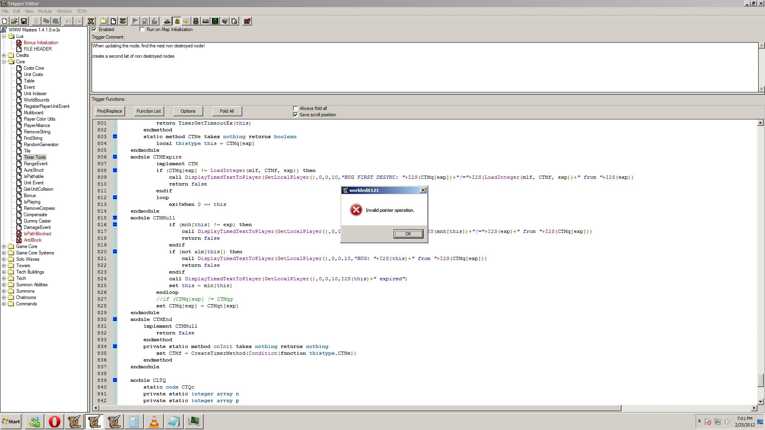Click the Cut scissors icon
Viewport: 765px width, 430px height.
point(36,21)
